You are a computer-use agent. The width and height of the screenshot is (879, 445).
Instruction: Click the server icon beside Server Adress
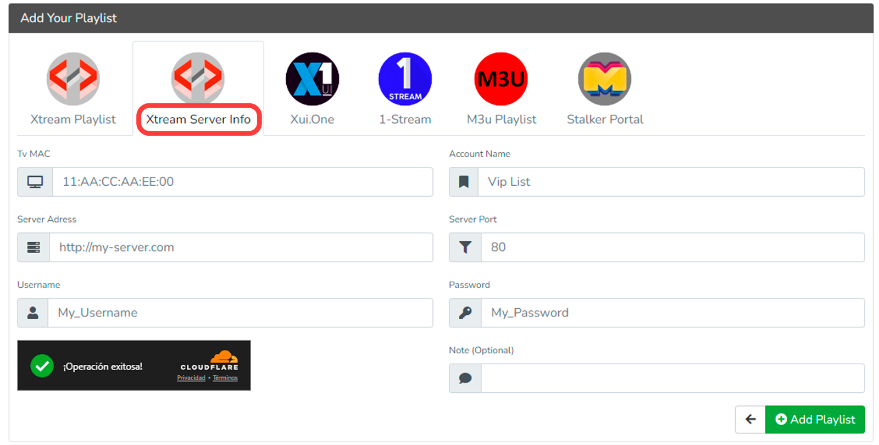point(34,247)
